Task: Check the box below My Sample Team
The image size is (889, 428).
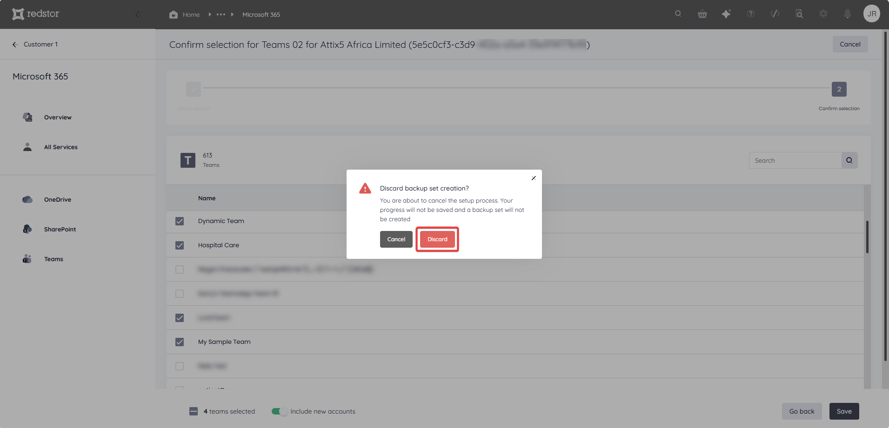Action: coord(180,366)
